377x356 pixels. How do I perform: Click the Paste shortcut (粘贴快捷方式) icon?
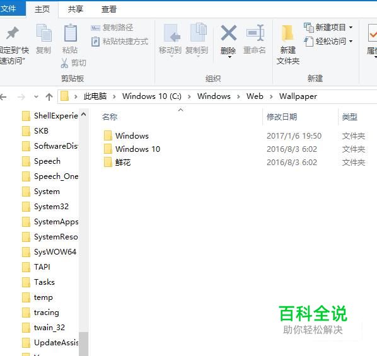(x=95, y=42)
